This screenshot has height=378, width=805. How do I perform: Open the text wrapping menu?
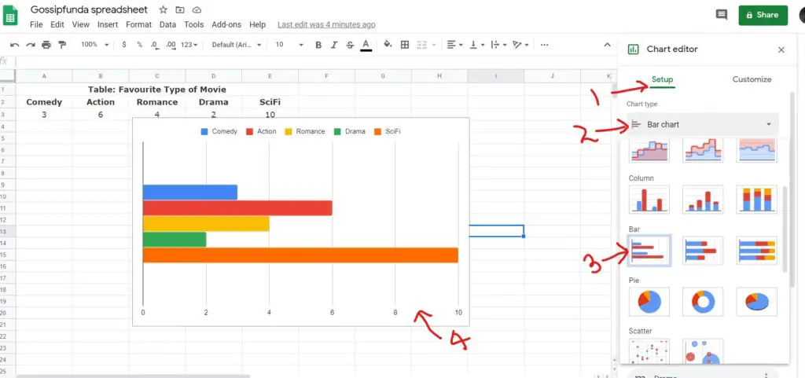(498, 45)
